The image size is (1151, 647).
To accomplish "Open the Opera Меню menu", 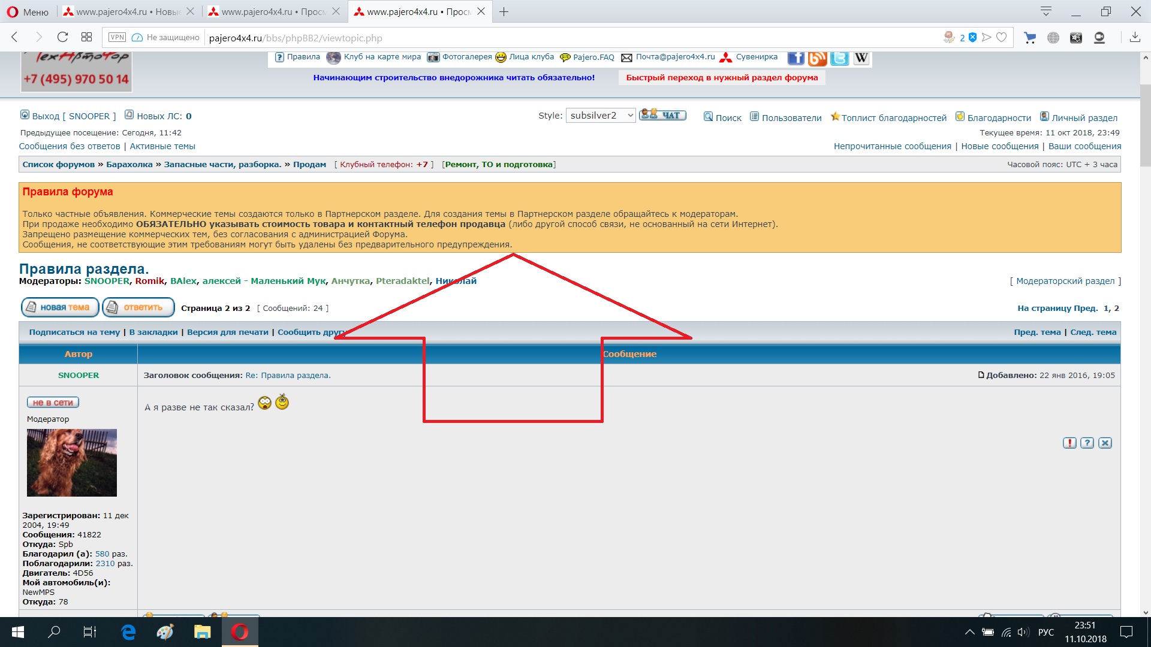I will (x=28, y=12).
